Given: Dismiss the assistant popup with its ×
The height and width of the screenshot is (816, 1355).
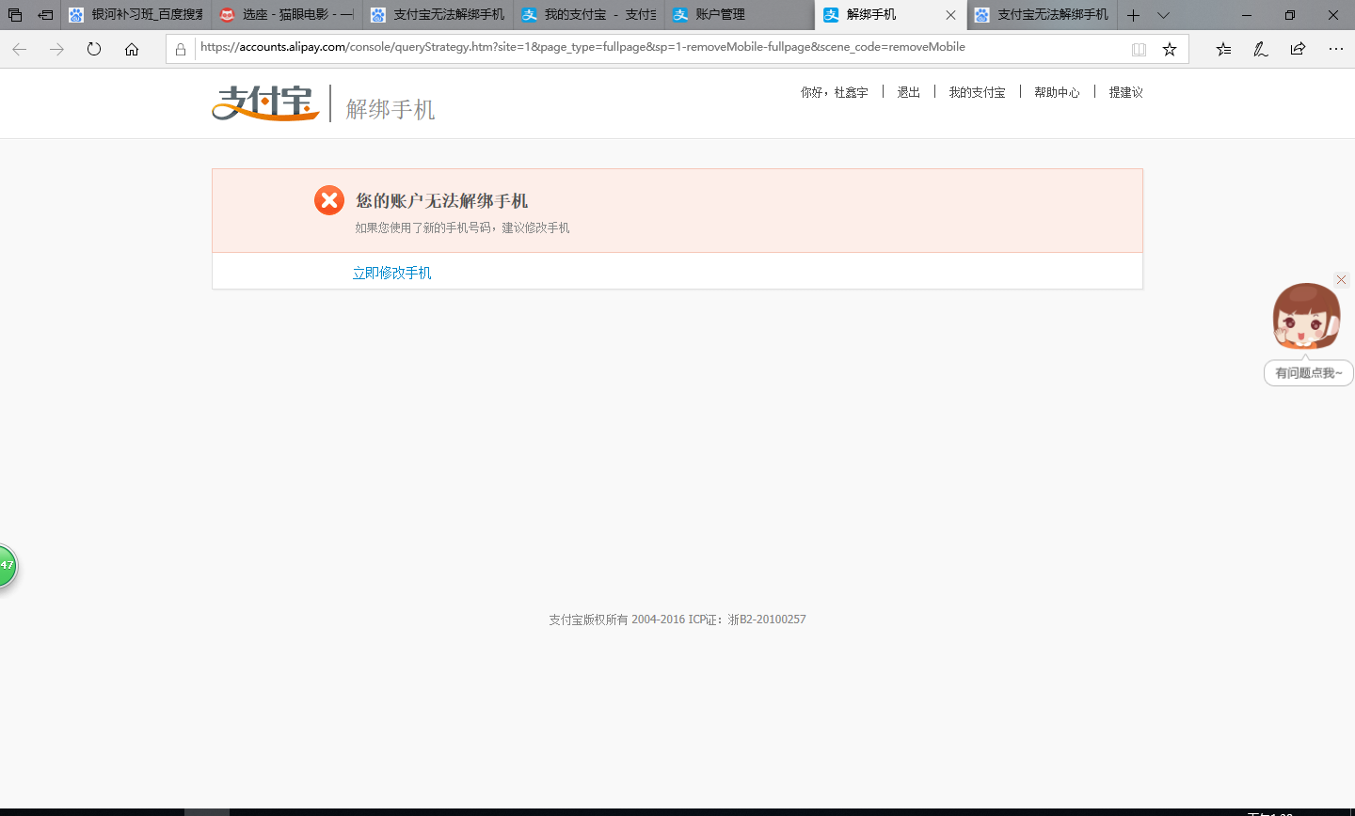Looking at the screenshot, I should point(1341,279).
